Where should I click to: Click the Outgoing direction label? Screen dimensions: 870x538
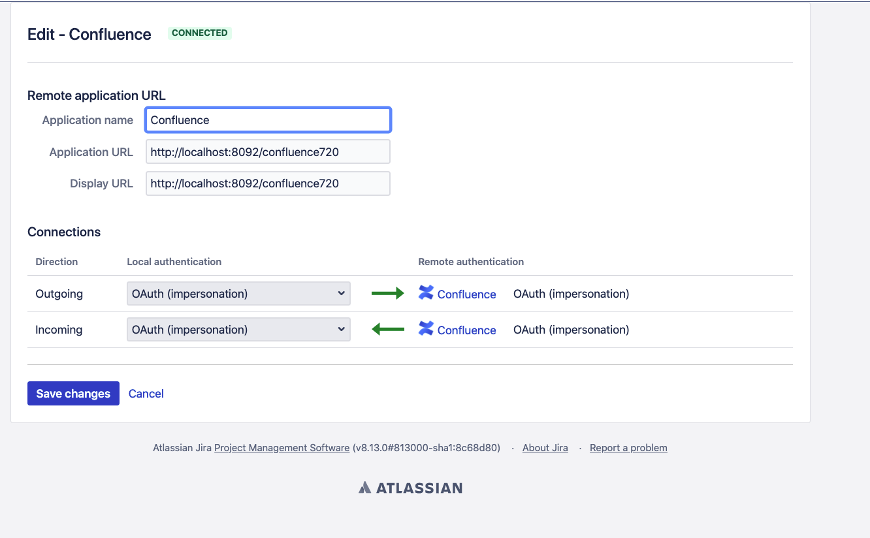click(x=59, y=294)
